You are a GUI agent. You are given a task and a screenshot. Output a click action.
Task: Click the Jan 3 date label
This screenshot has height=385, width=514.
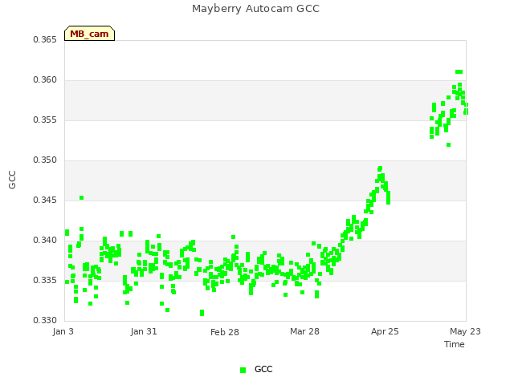[x=63, y=331]
